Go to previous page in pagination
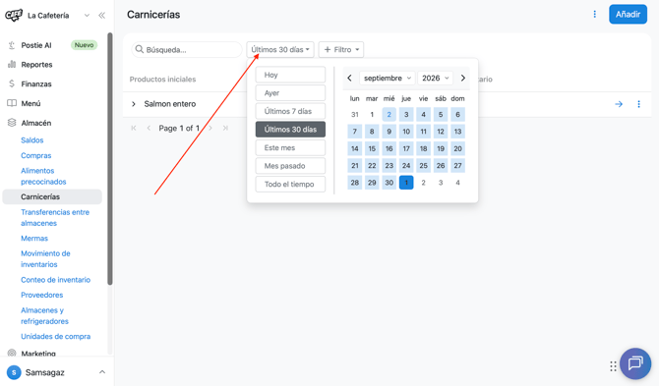659x386 pixels. click(149, 128)
